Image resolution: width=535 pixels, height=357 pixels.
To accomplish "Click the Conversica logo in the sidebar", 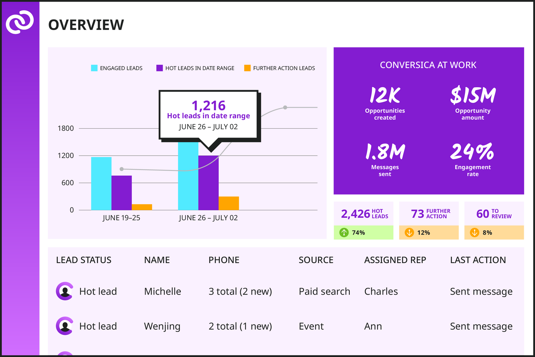I will click(x=20, y=22).
